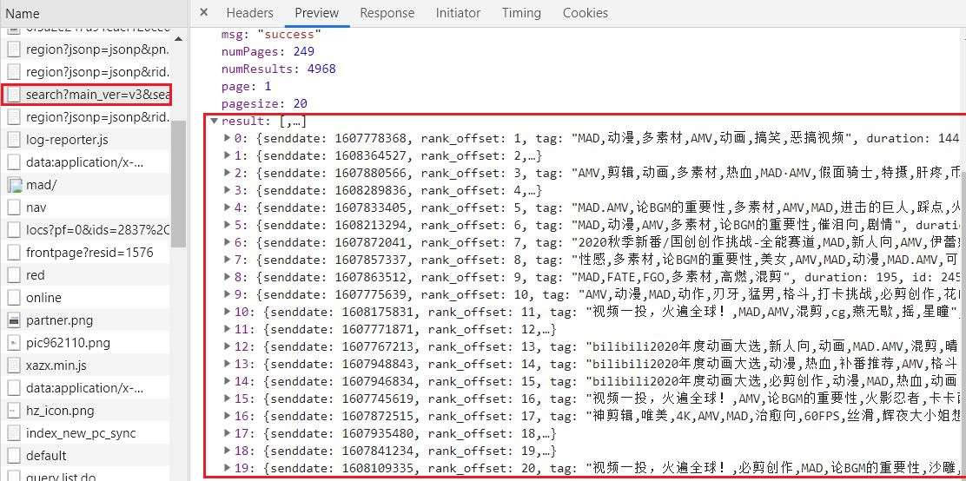Click the request list vertical scrollbar thumb
The width and height of the screenshot is (966, 481).
point(179,183)
